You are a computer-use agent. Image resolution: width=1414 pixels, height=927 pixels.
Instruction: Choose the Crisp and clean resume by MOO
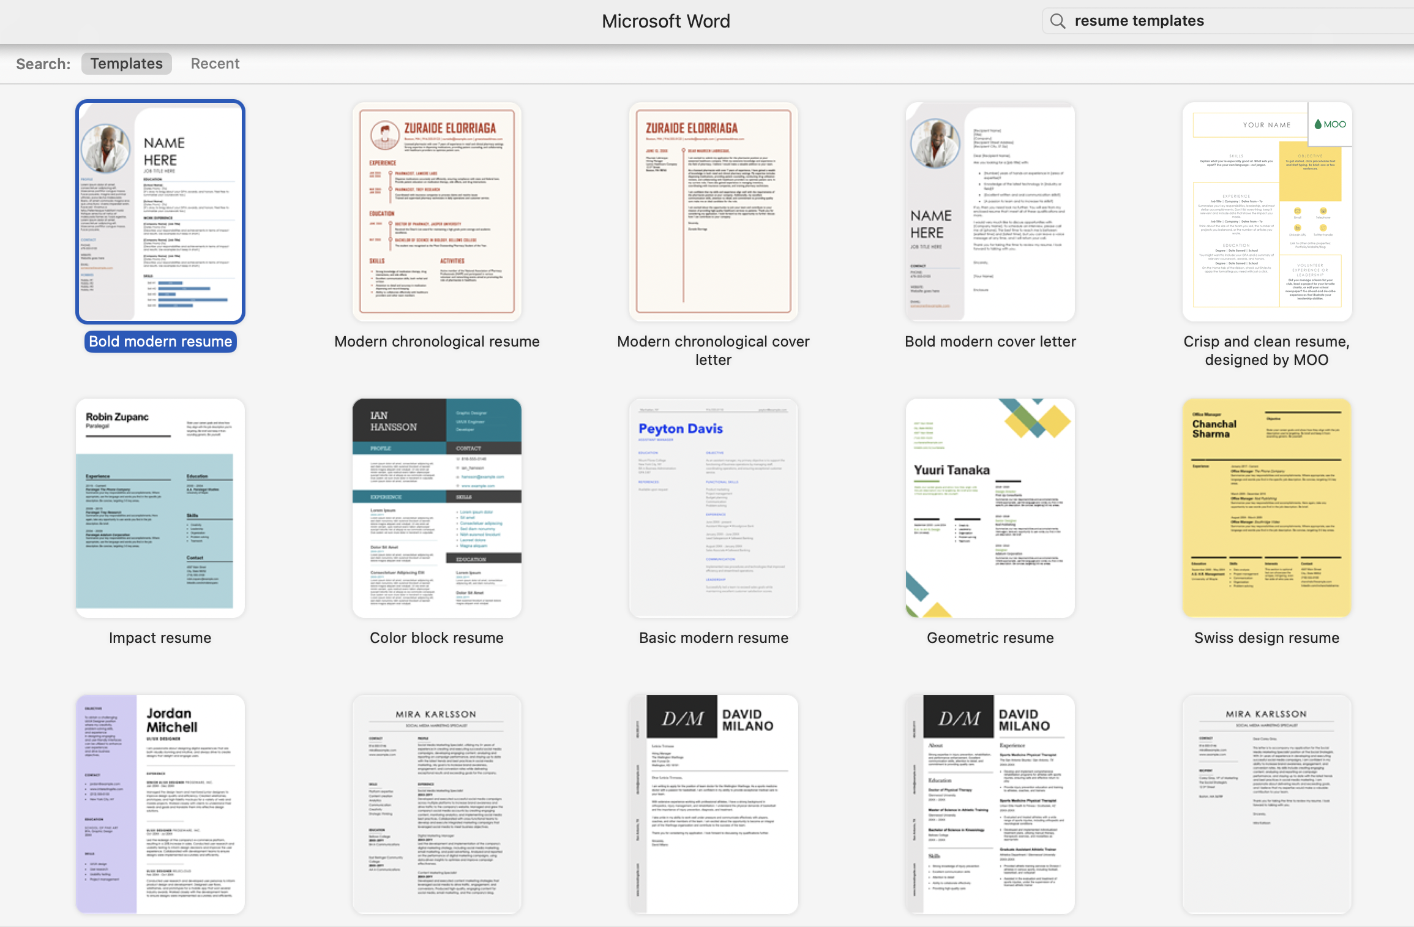click(x=1266, y=212)
